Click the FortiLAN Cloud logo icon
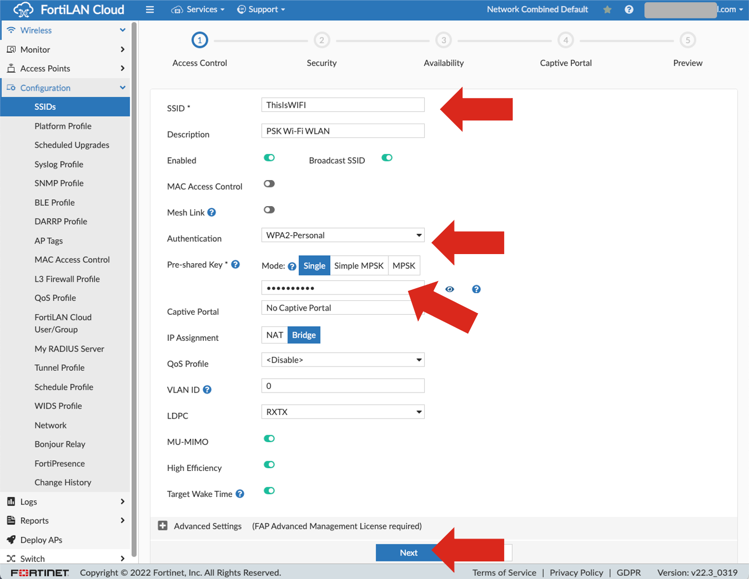Viewport: 749px width, 579px height. pos(22,9)
